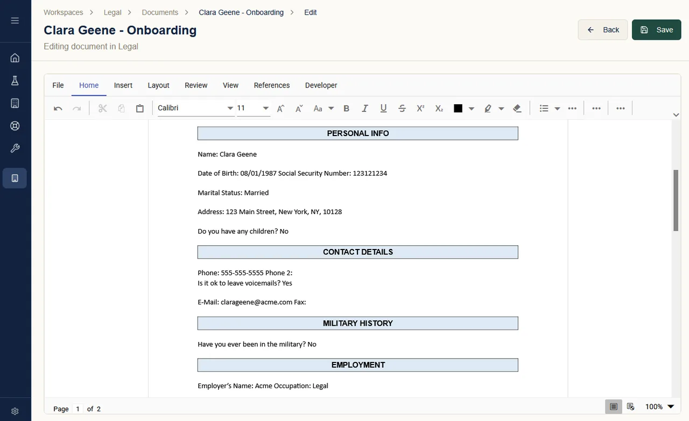
Task: Open the flask icon in sidebar
Action: (15, 81)
